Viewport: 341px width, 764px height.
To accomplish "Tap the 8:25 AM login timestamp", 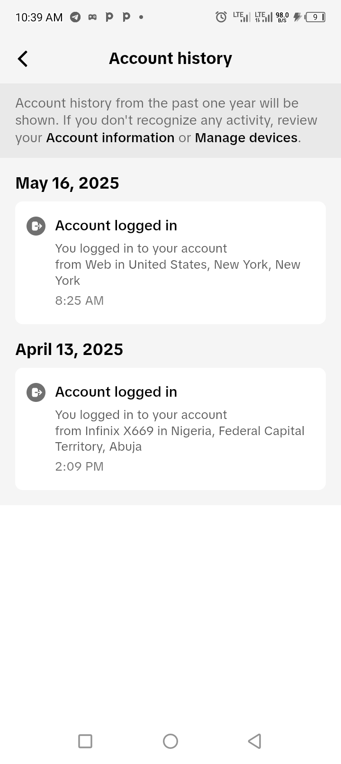I will point(80,301).
